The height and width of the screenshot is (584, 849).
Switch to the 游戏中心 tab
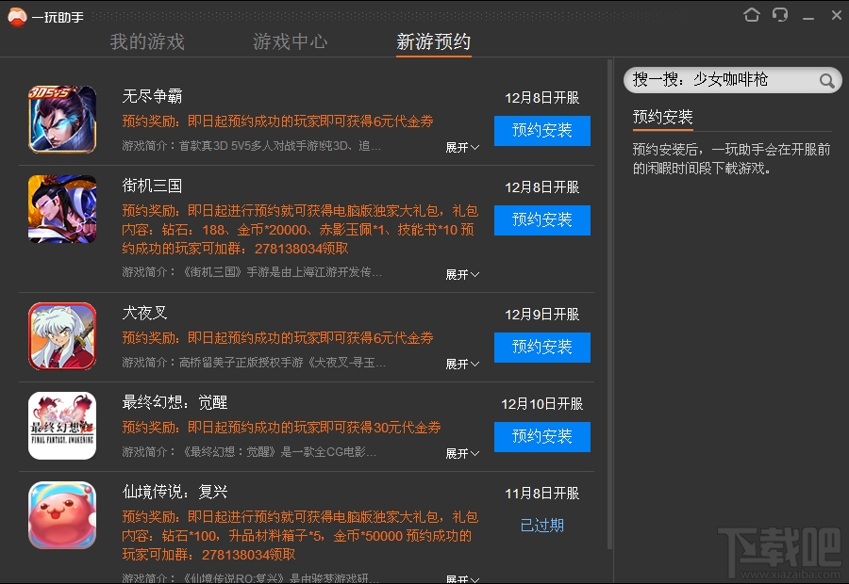[x=290, y=41]
